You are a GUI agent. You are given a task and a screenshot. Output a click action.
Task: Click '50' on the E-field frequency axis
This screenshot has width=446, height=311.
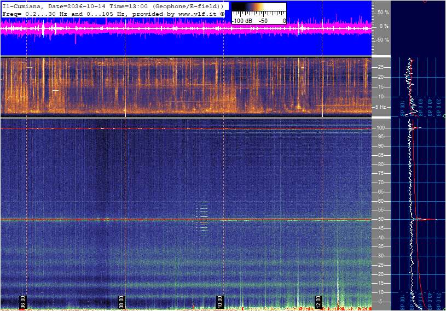point(380,219)
